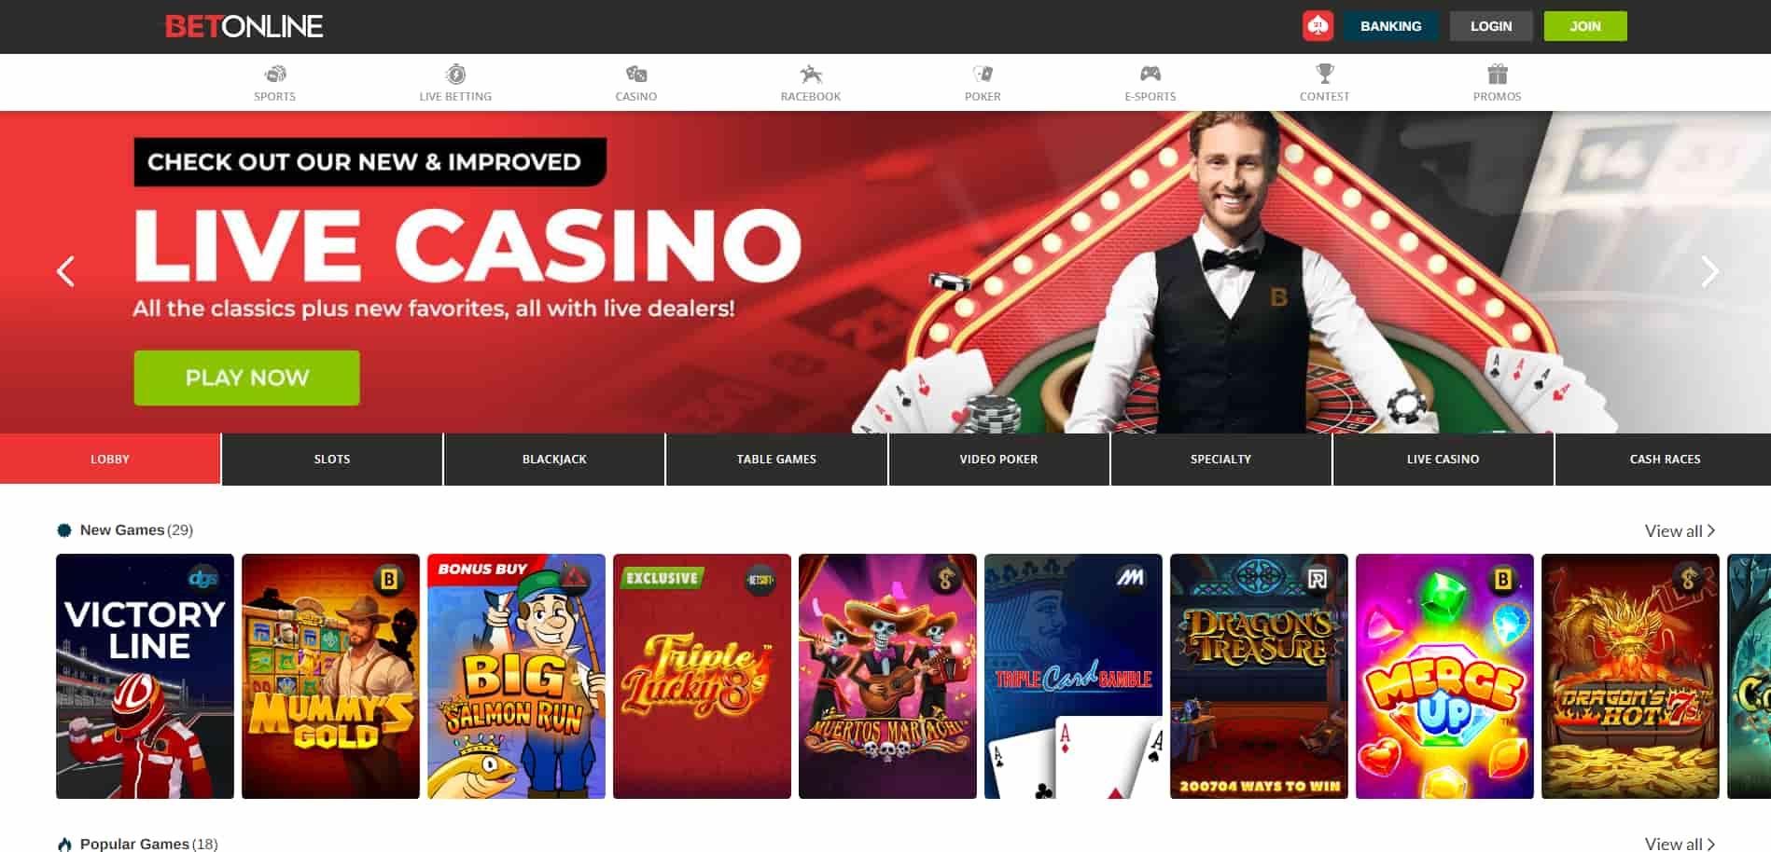Advance to the next banner slide
Image resolution: width=1771 pixels, height=852 pixels.
[1709, 271]
